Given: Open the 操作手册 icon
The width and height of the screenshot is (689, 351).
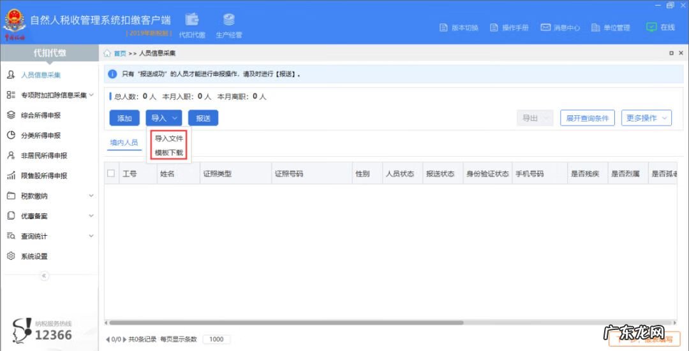Looking at the screenshot, I should pos(494,27).
